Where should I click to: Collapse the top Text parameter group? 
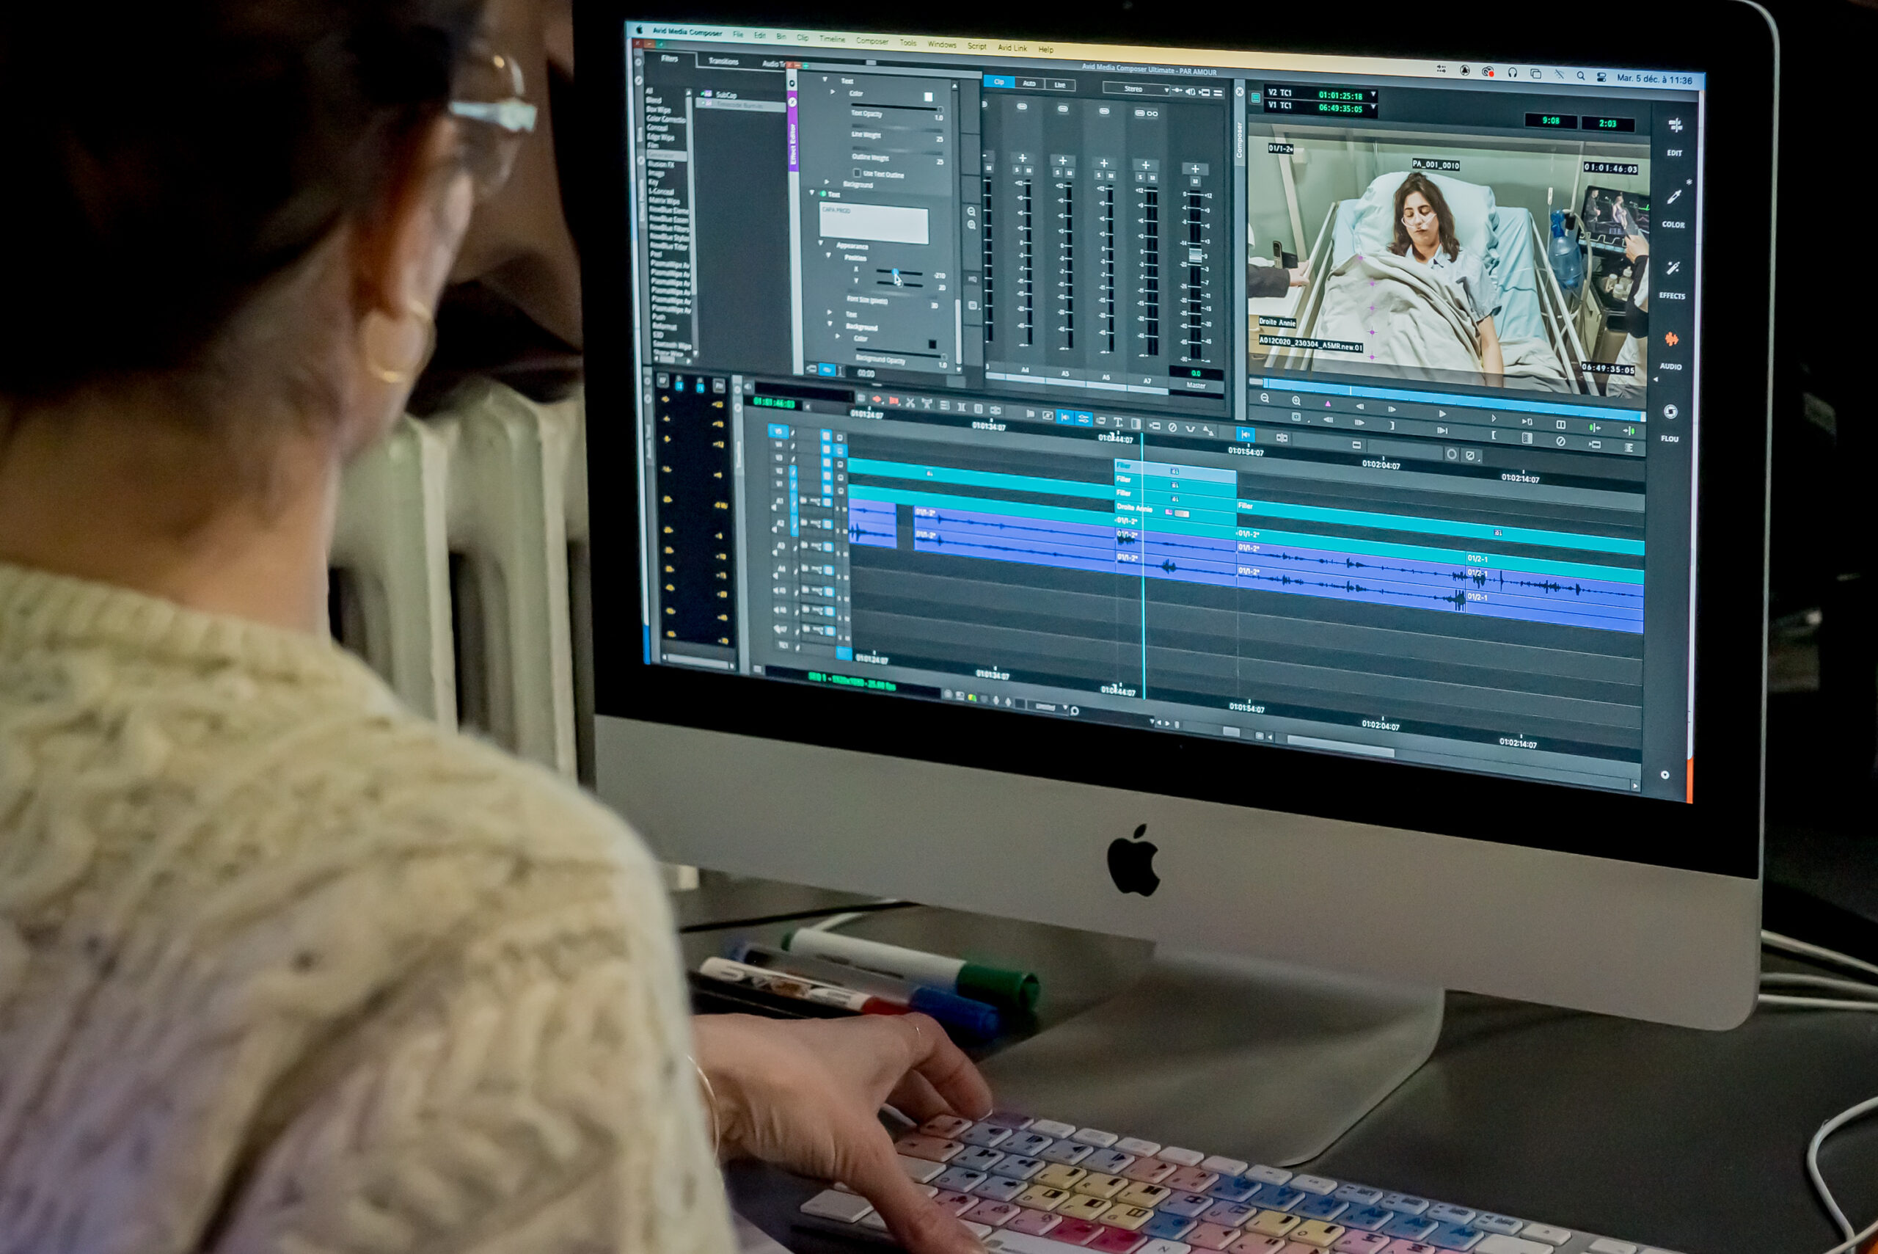tap(825, 80)
